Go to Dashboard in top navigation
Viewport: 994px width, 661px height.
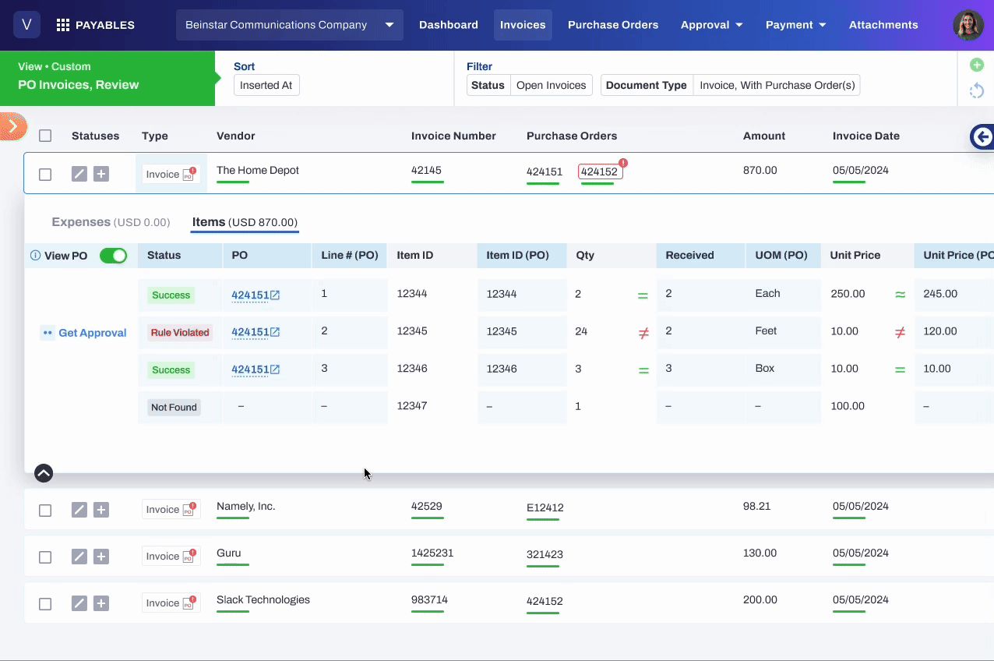coord(449,25)
